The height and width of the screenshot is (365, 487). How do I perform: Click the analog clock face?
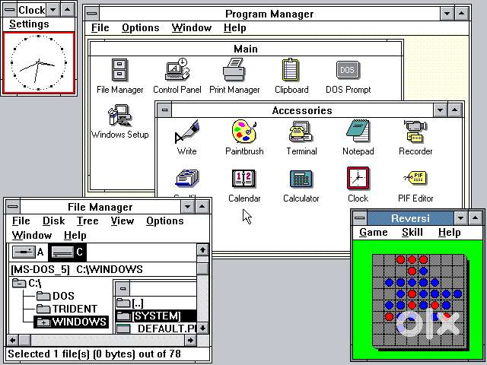pyautogui.click(x=39, y=62)
